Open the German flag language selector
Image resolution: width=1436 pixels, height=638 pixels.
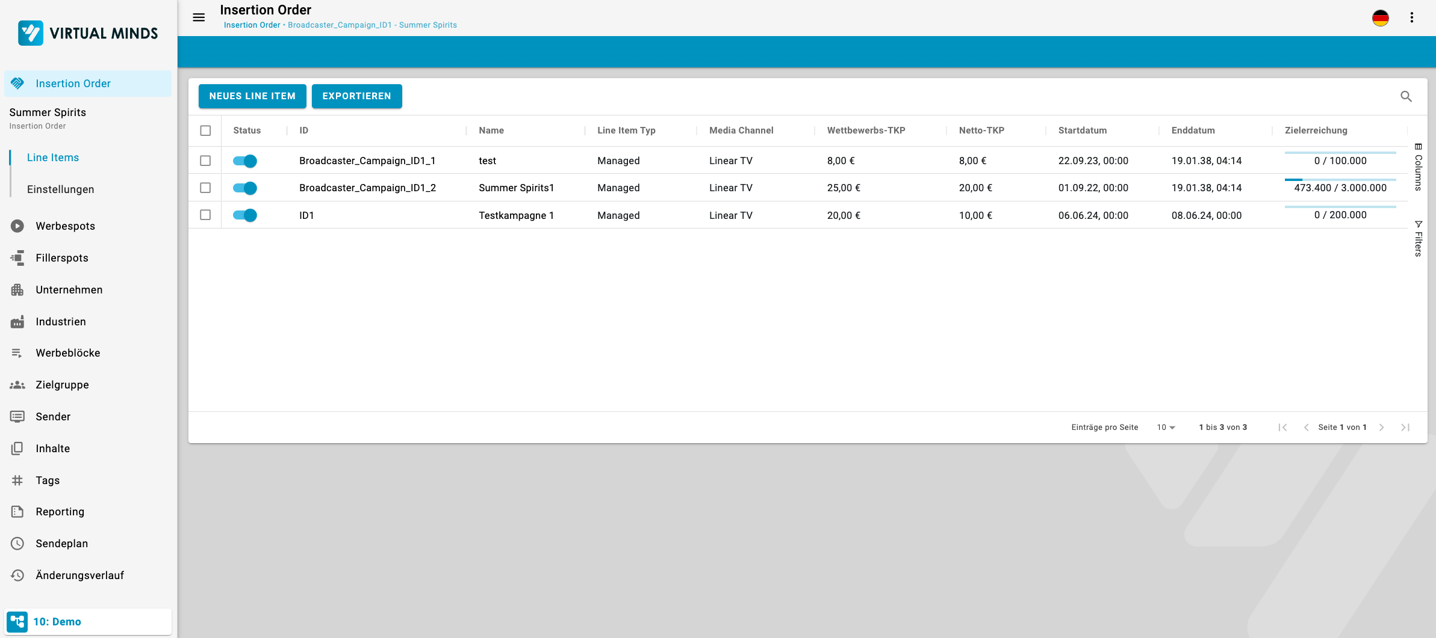click(x=1380, y=18)
